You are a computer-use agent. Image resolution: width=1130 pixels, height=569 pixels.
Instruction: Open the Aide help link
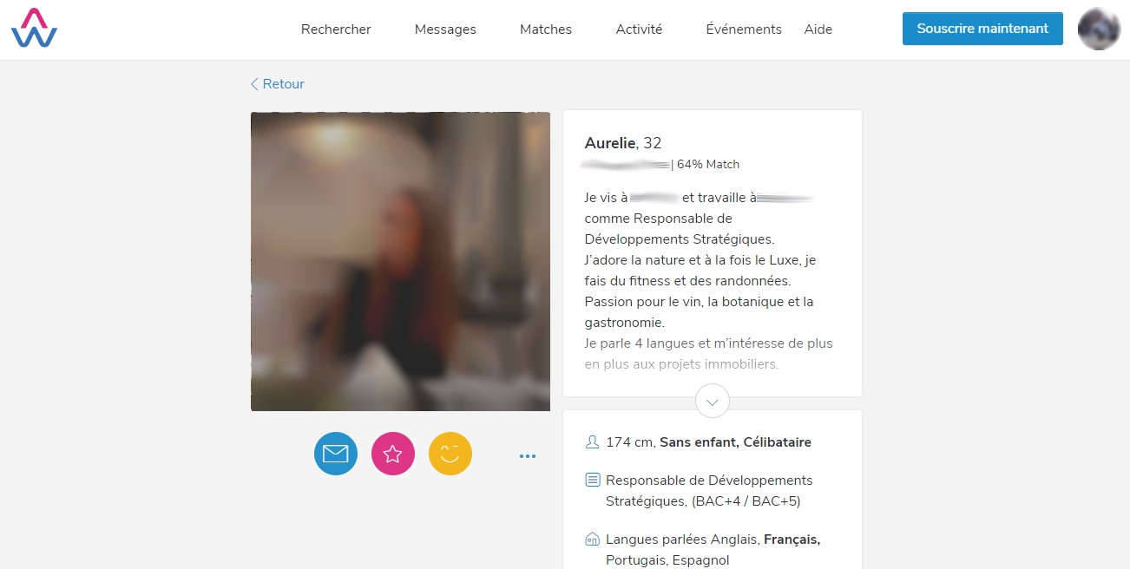coord(818,29)
